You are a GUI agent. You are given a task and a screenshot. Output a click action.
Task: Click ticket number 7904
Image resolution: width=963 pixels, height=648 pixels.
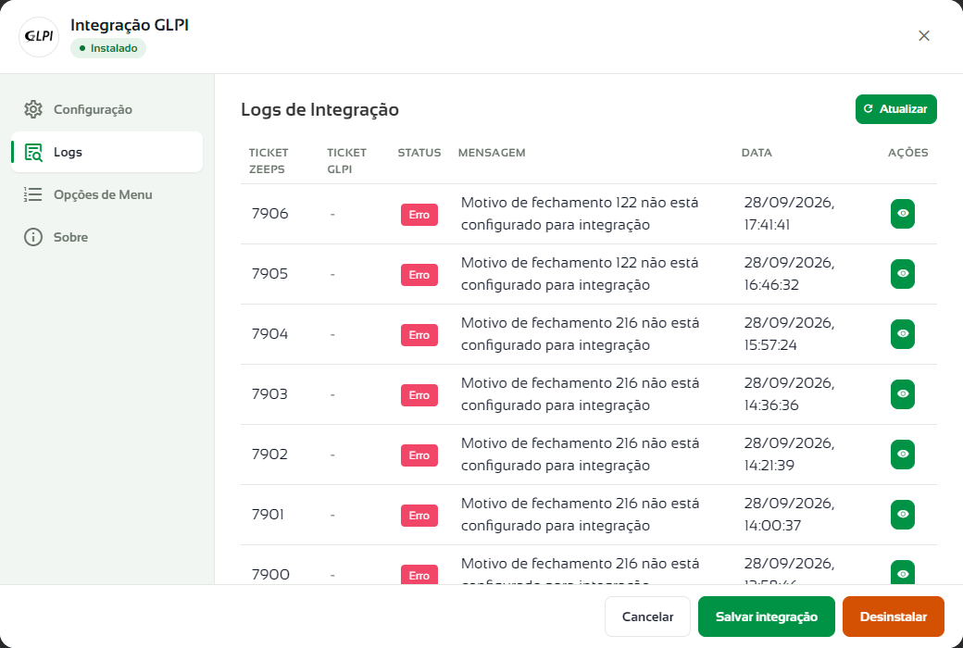click(x=269, y=334)
